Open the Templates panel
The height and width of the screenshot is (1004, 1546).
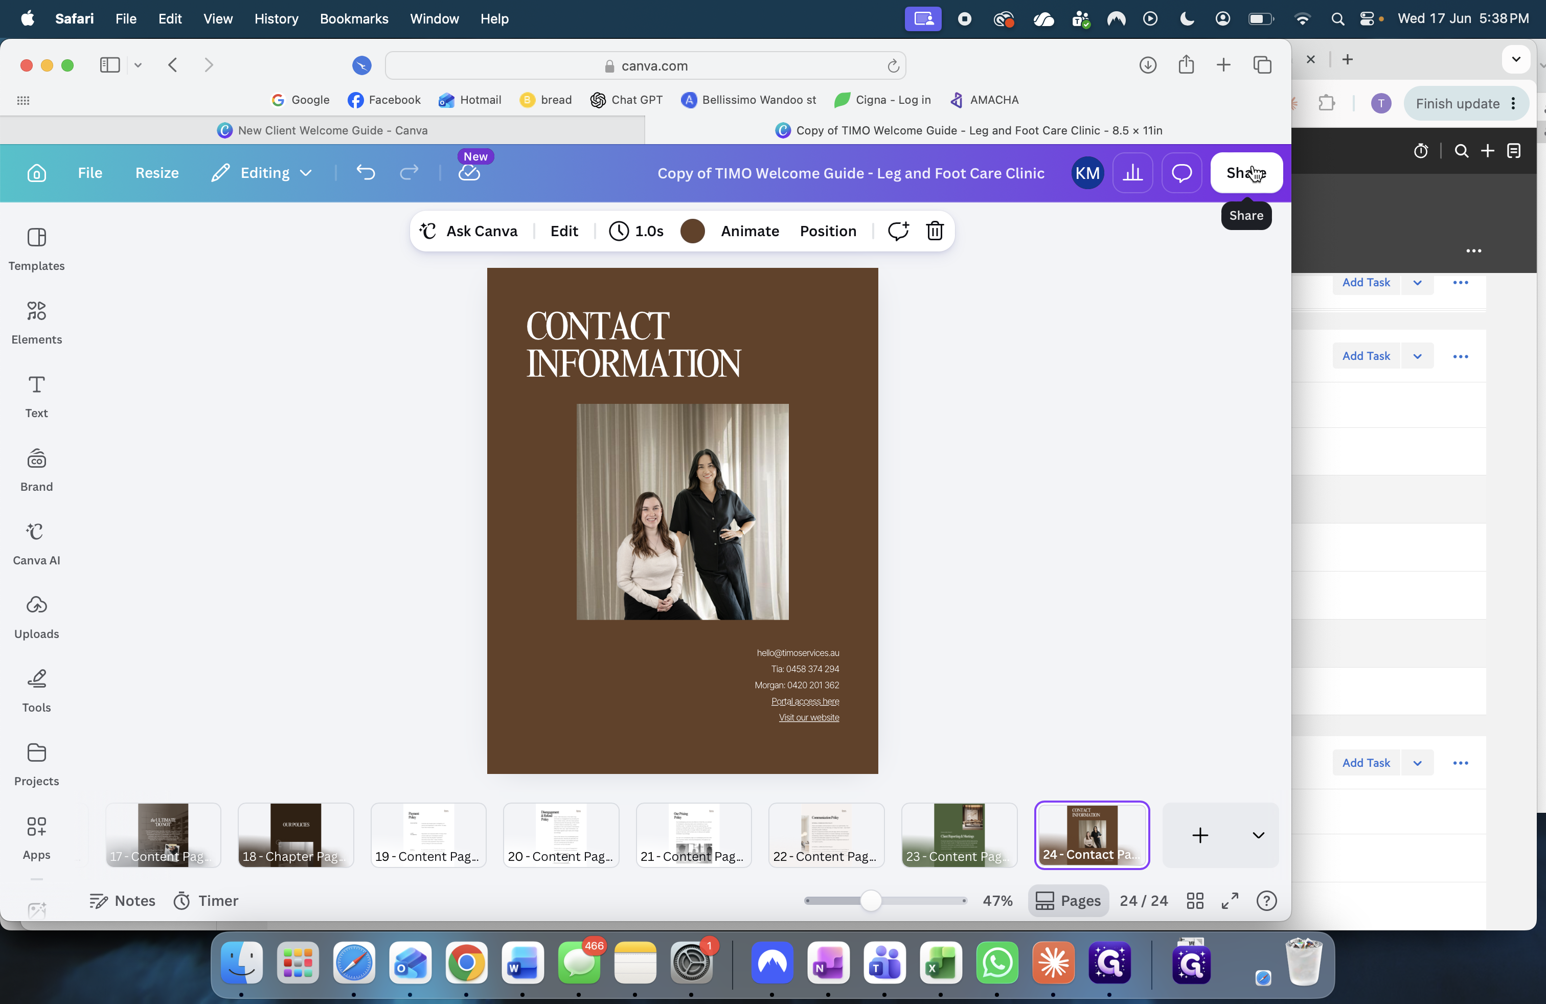[36, 249]
